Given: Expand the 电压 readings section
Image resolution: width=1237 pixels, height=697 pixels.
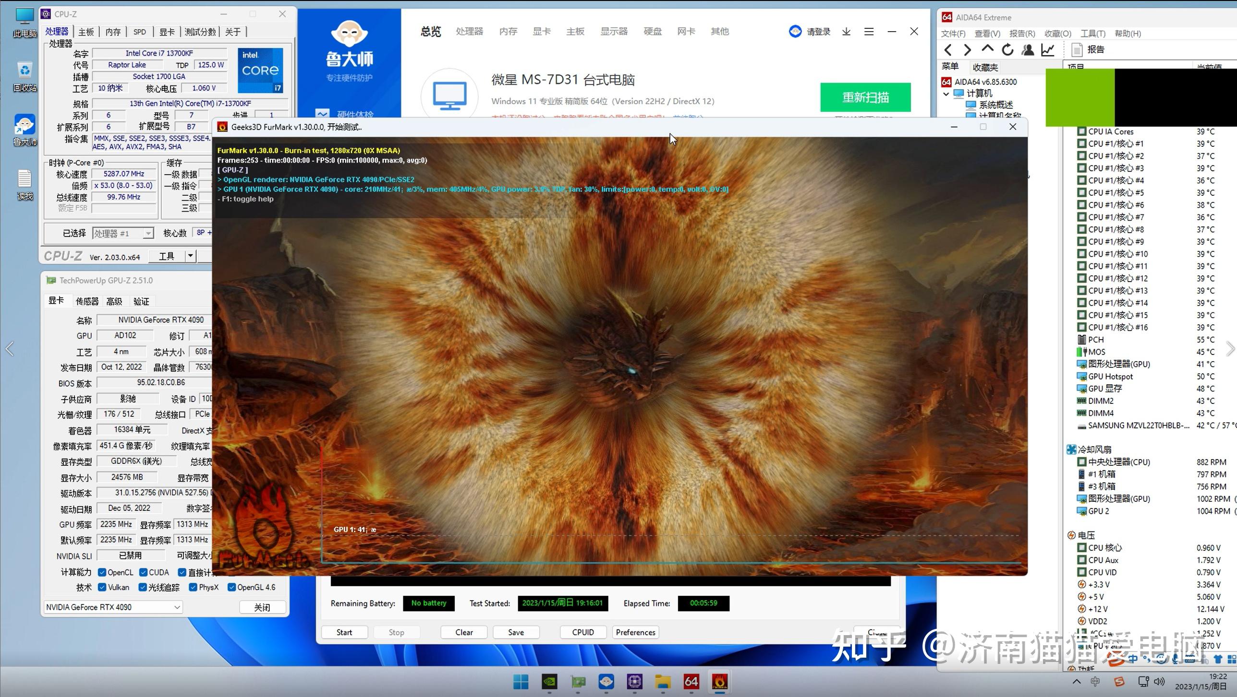Looking at the screenshot, I should (x=1071, y=535).
